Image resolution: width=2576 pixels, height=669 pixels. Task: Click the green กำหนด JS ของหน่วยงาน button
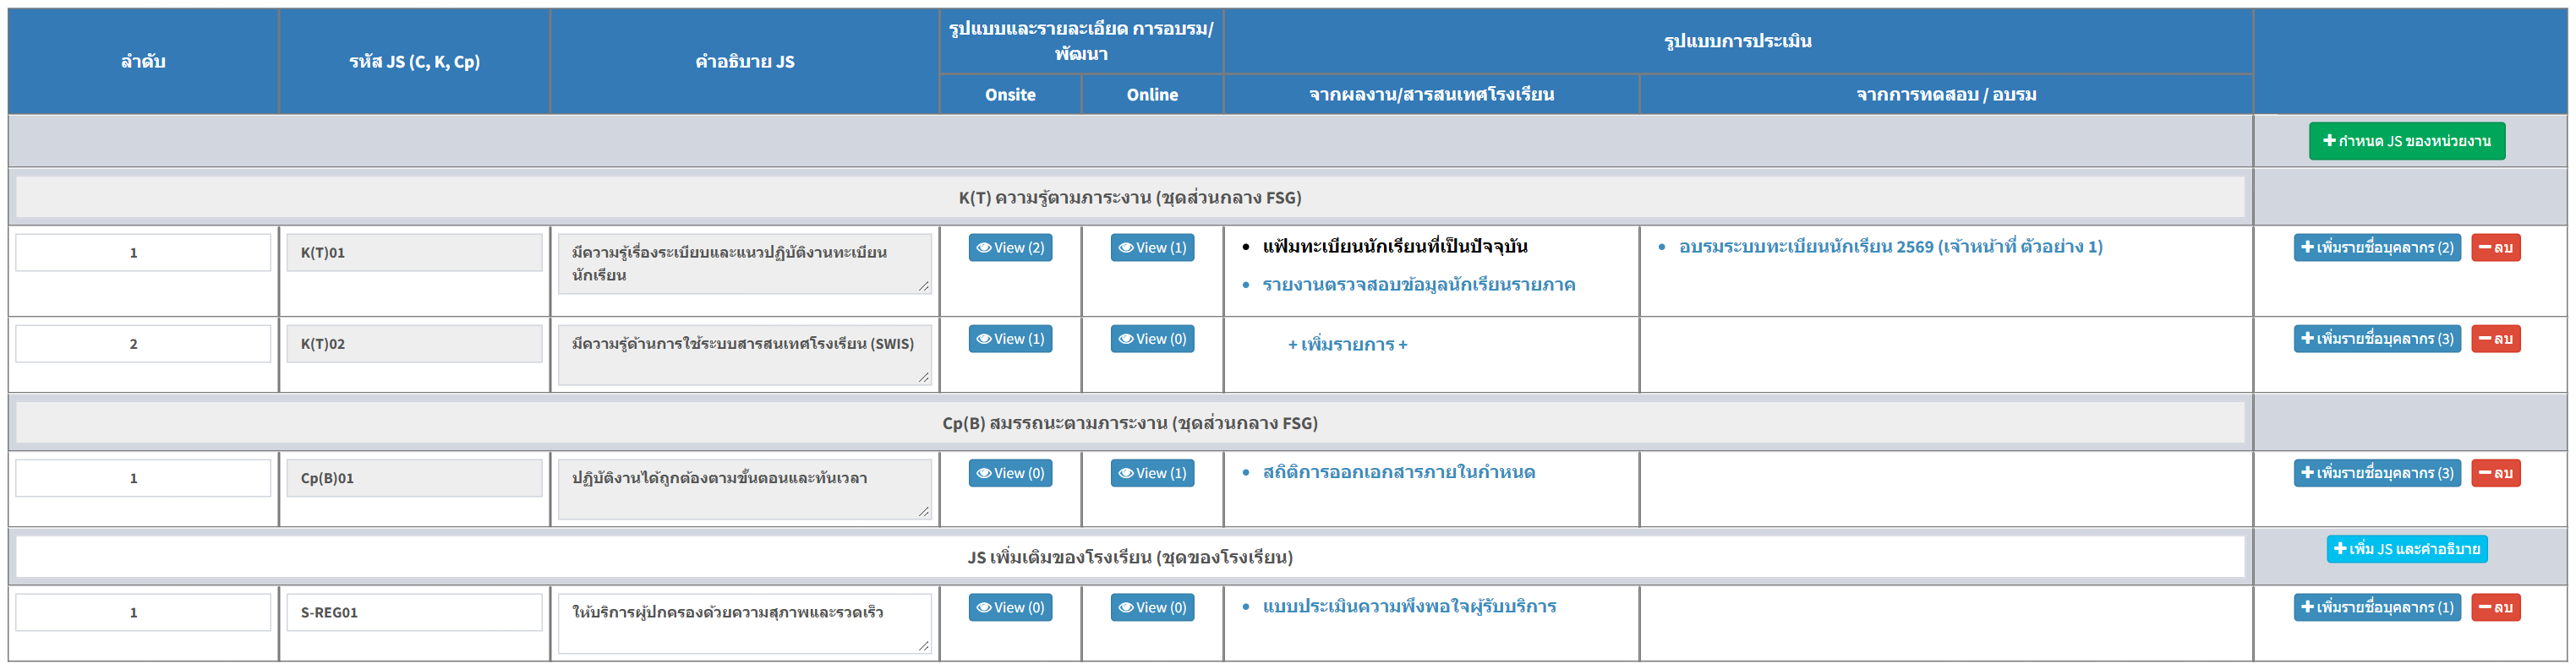2406,141
